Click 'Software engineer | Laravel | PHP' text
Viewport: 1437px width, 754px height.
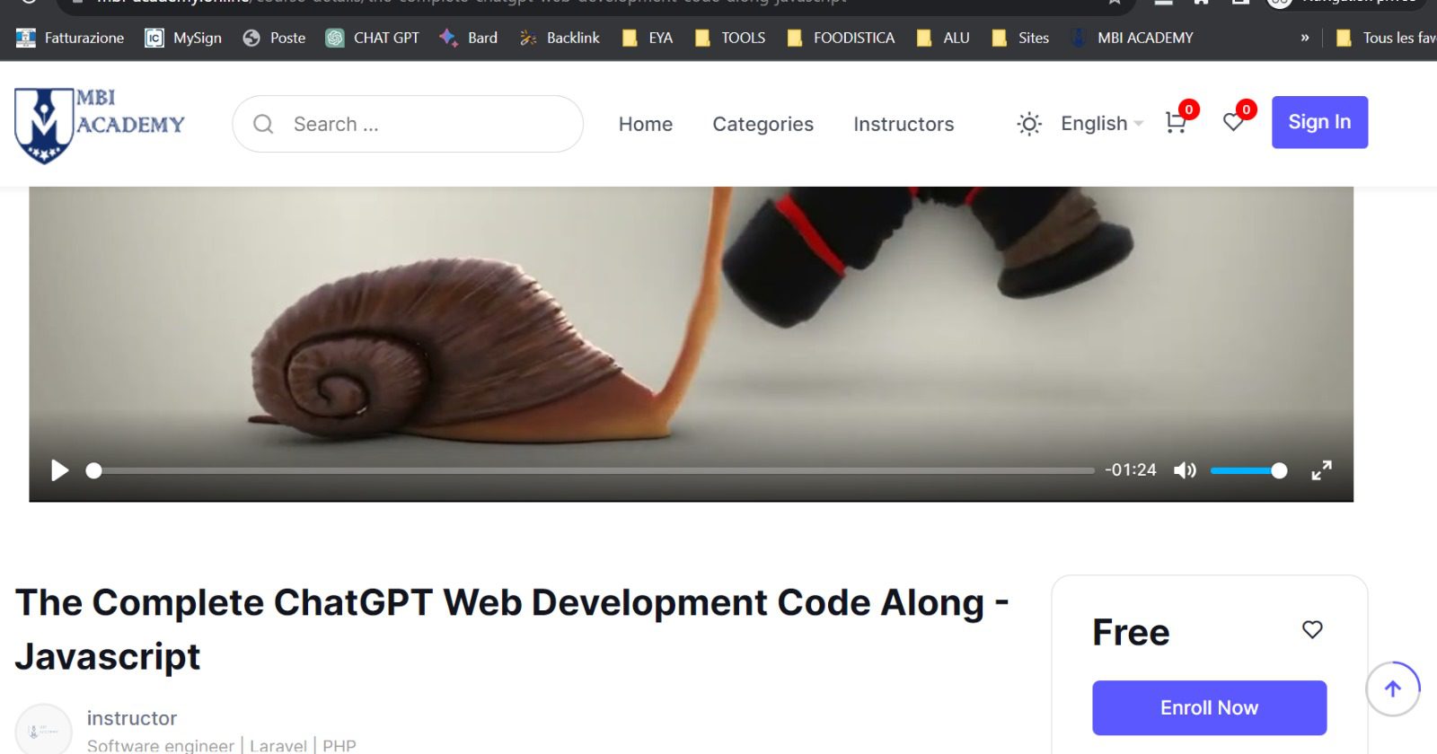pos(221,745)
